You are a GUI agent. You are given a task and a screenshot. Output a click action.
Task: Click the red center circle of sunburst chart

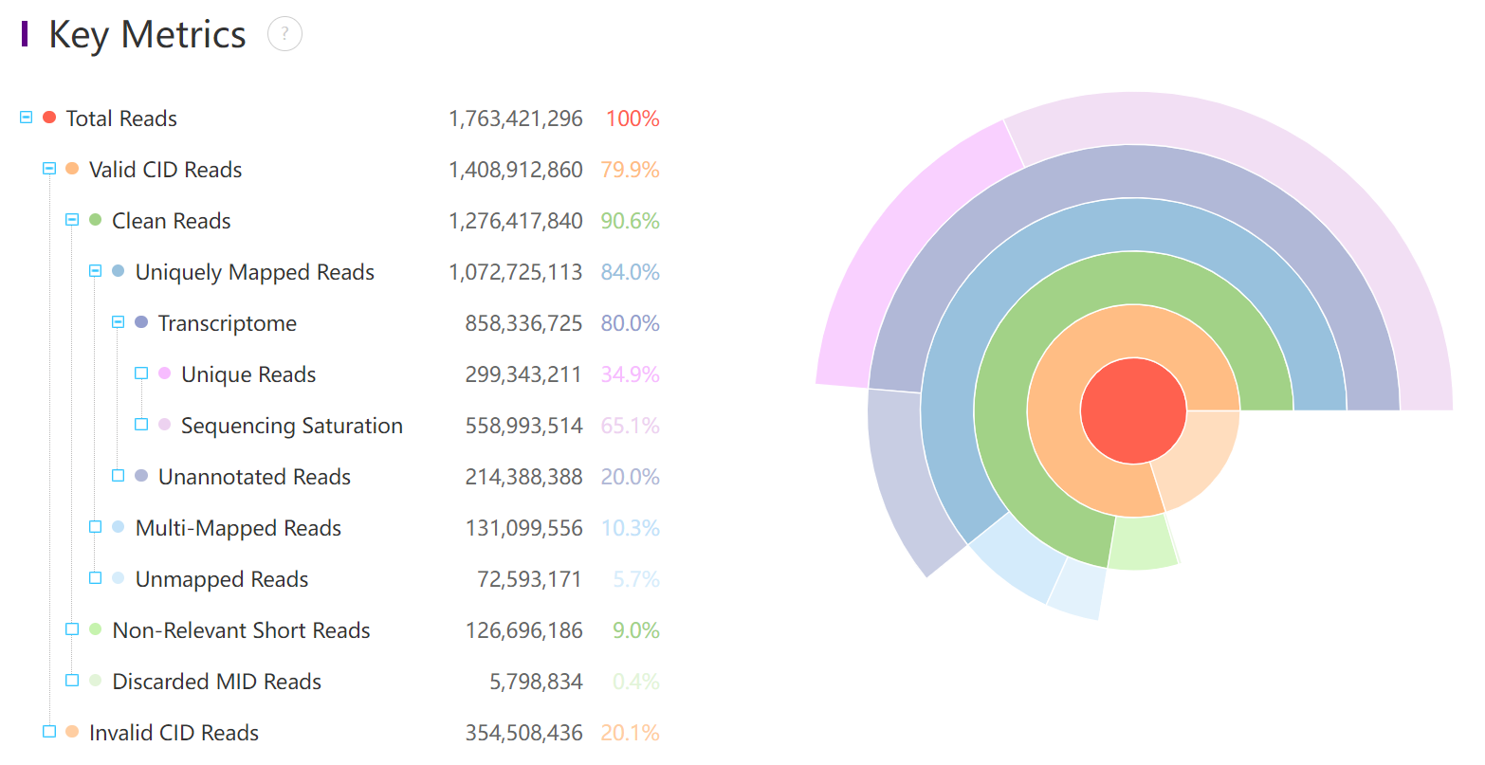point(1133,410)
